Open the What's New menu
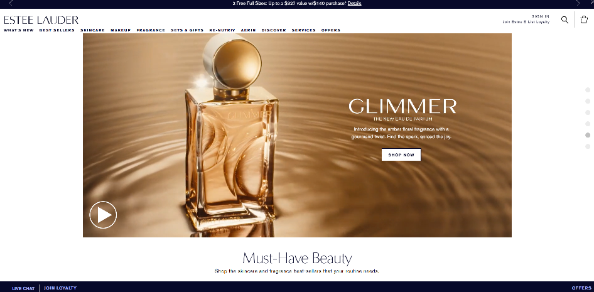The width and height of the screenshot is (594, 292). point(19,30)
